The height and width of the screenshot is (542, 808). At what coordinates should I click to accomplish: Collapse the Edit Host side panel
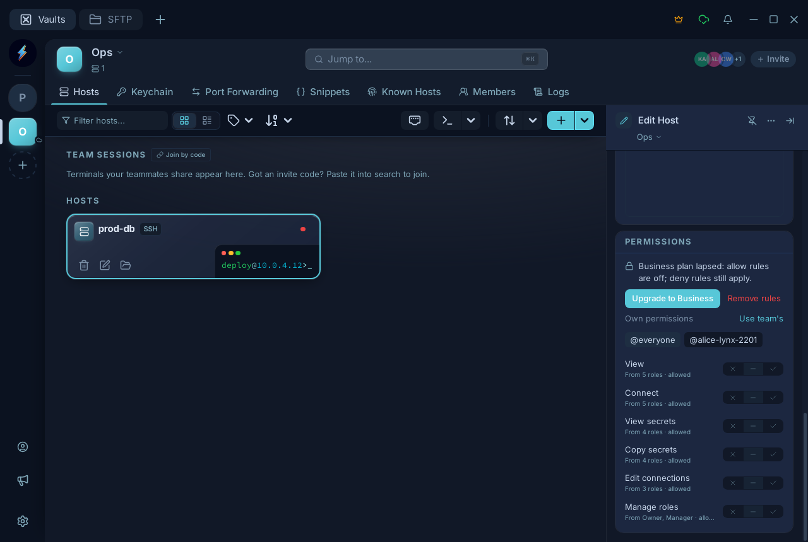[790, 120]
